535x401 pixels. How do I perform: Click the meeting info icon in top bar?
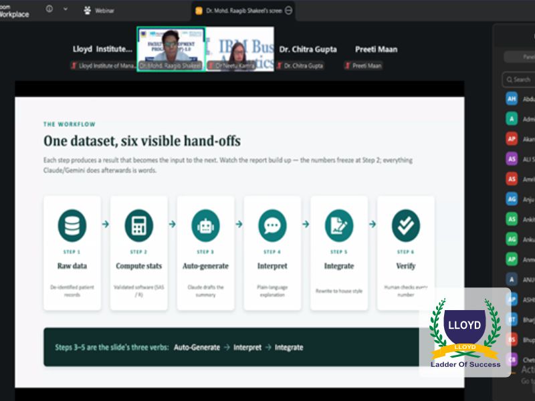(x=49, y=9)
